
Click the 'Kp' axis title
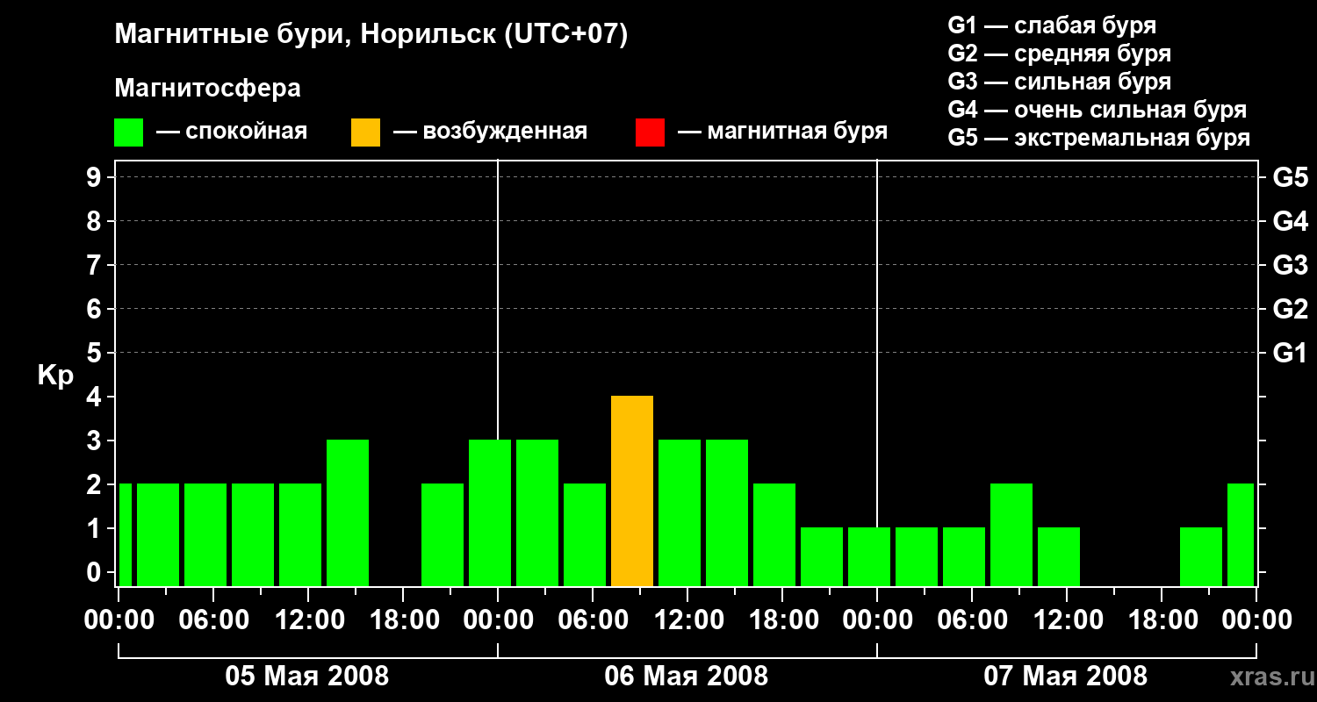pyautogui.click(x=55, y=376)
